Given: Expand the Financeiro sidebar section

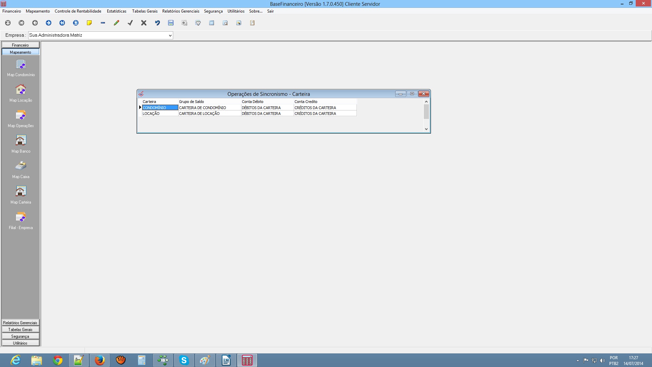Looking at the screenshot, I should [20, 45].
